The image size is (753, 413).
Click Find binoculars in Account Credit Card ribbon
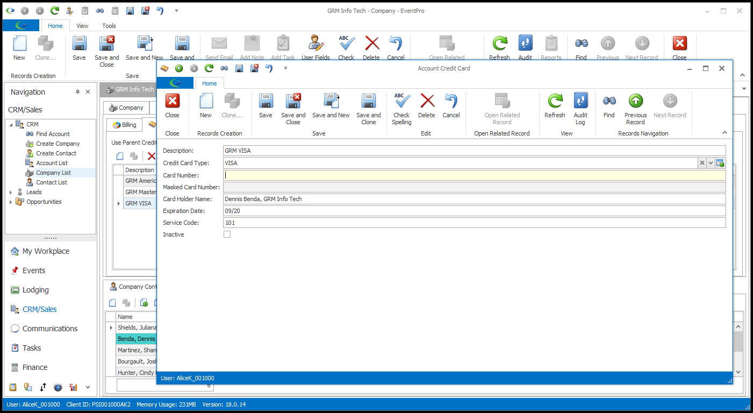pyautogui.click(x=609, y=105)
